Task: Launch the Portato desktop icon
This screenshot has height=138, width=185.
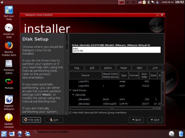Action: 9,84
